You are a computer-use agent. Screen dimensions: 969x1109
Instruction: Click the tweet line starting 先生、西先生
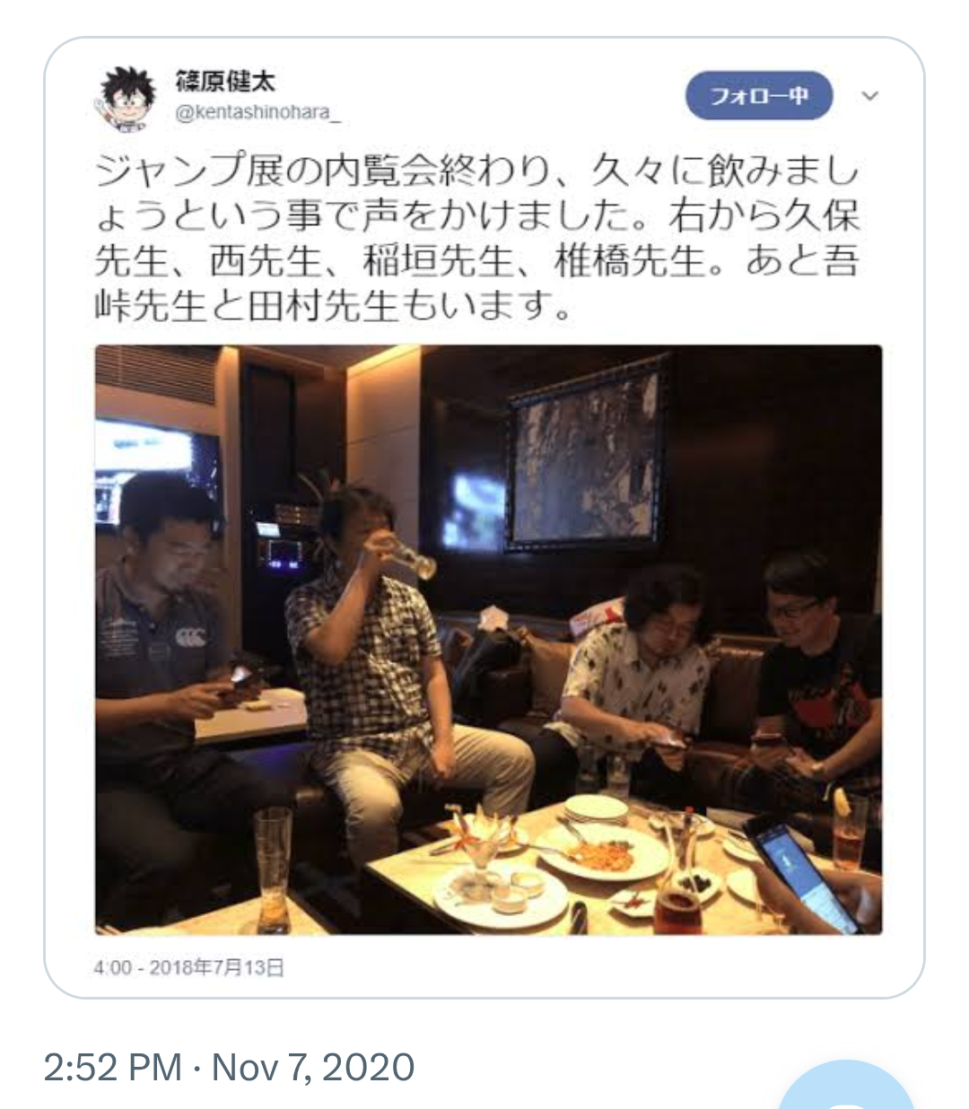(x=477, y=261)
